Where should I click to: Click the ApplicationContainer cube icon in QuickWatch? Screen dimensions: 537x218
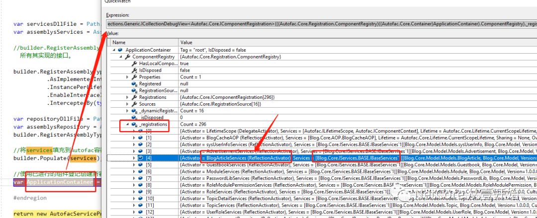click(x=120, y=50)
